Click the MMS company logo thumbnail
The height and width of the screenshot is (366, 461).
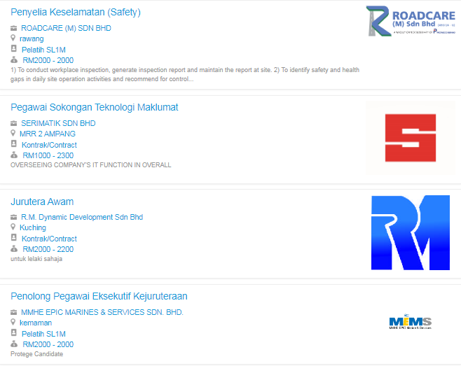coord(410,322)
